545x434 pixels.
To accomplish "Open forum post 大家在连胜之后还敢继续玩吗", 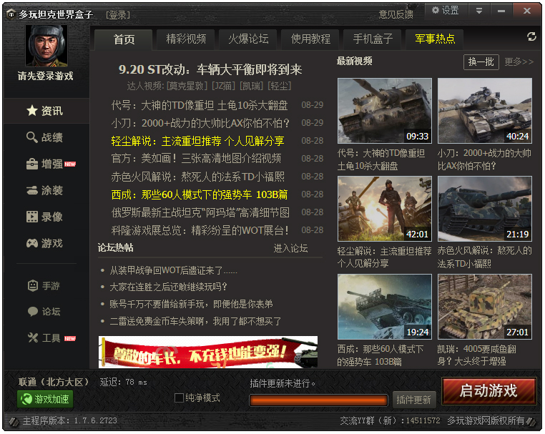I will pos(168,287).
